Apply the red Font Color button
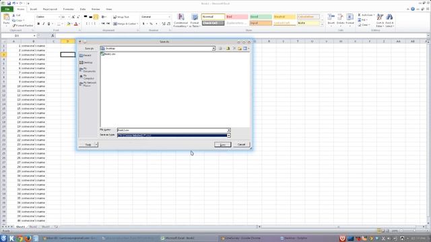 pos(76,24)
